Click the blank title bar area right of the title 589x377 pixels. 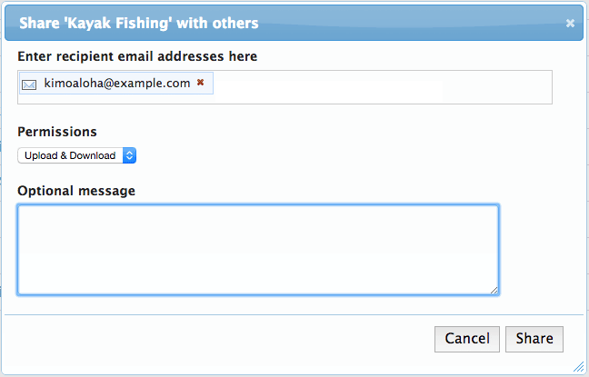409,23
